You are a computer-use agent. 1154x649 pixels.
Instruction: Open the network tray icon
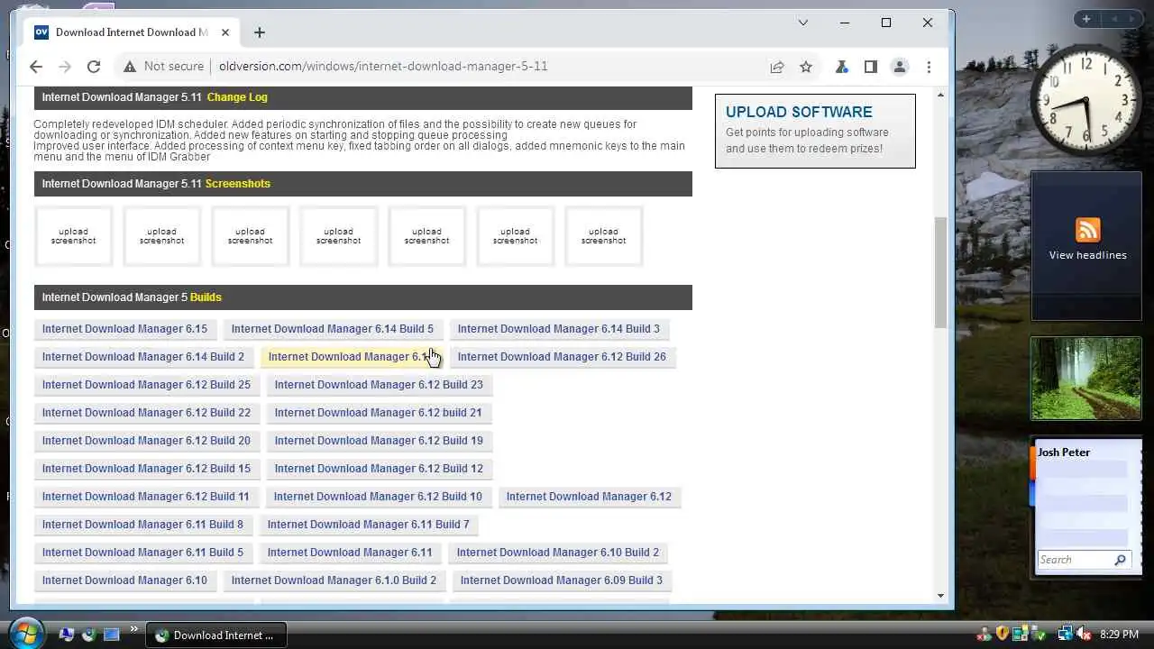[x=1066, y=635]
